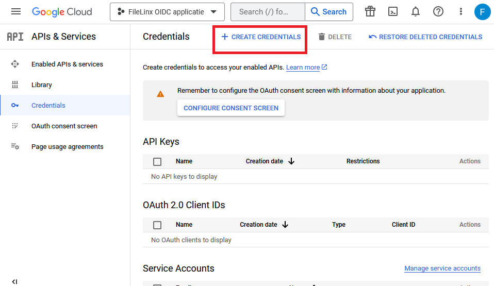Image resolution: width=494 pixels, height=286 pixels.
Task: Click the OAuth Client ID column header
Action: 403,225
